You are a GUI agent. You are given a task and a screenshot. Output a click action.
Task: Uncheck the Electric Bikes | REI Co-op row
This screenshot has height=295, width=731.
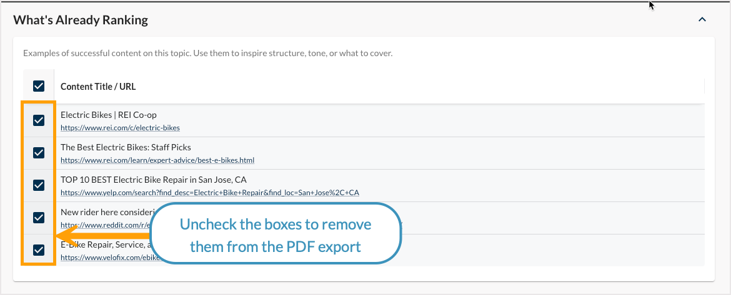coord(39,120)
